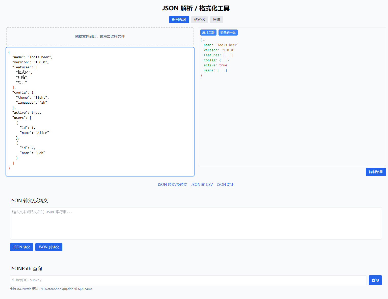Viewport: 388px width, 299px height.
Task: Click the 折叠到一级 button
Action: (x=228, y=32)
